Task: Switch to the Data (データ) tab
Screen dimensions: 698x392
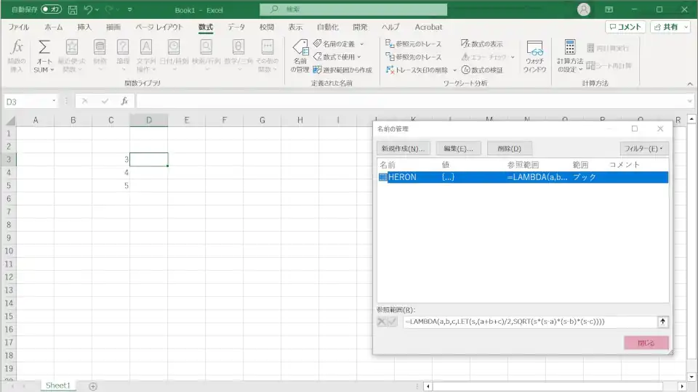Action: click(236, 27)
